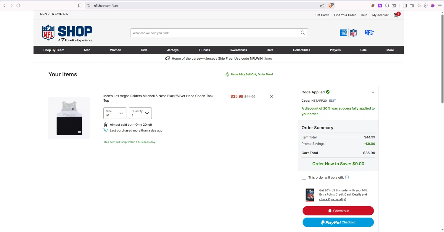Open the Brave Wallet icon
The height and width of the screenshot is (232, 444).
point(412,6)
